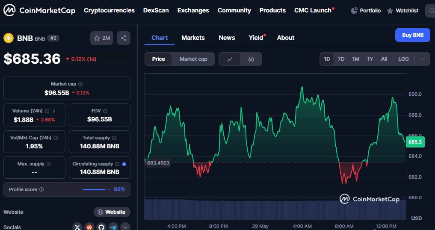Open the GitHub social icon
The image size is (435, 230).
pyautogui.click(x=101, y=227)
